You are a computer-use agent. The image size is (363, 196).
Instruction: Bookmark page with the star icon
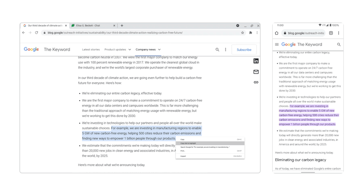pos(242,33)
